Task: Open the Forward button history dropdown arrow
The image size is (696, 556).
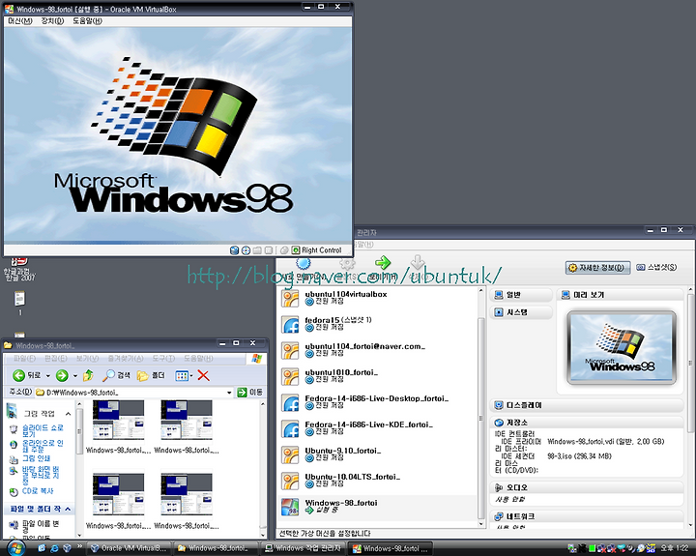Action: click(x=75, y=376)
